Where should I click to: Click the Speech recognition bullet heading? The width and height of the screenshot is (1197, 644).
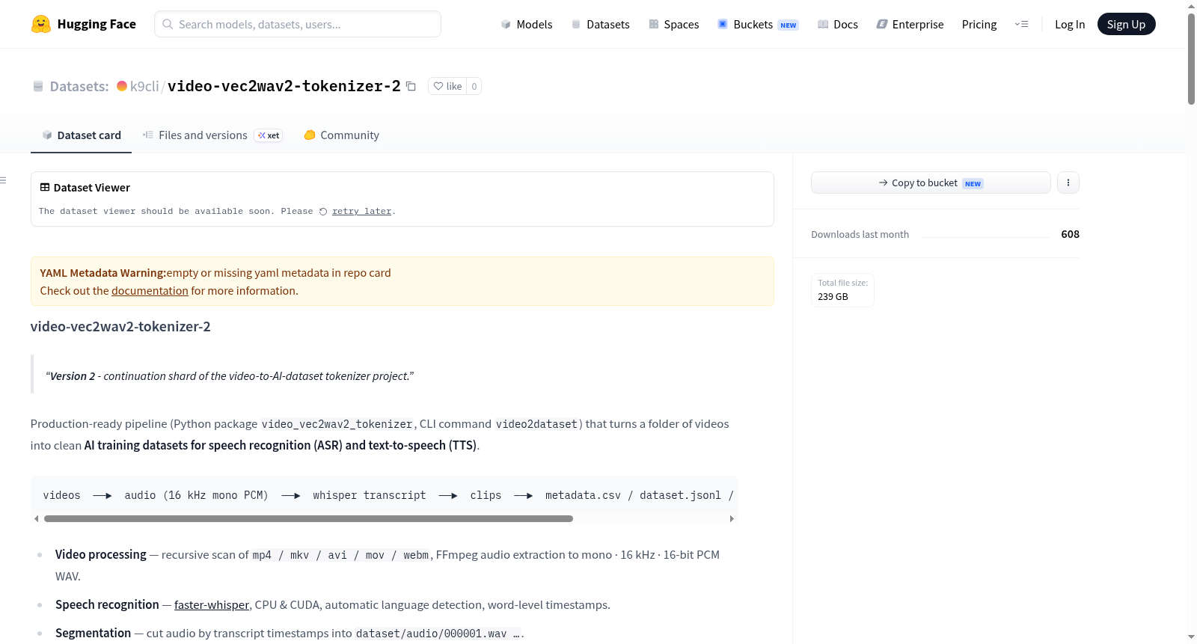(x=107, y=604)
